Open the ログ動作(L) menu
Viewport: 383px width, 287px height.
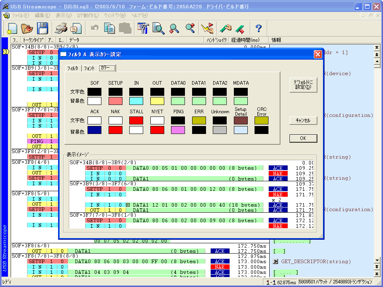pos(87,16)
